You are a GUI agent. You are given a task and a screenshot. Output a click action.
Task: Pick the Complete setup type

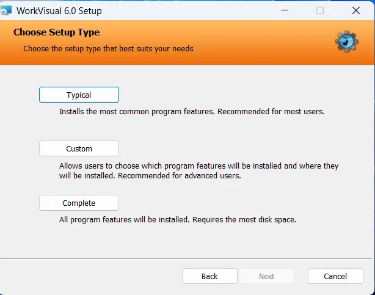(79, 203)
